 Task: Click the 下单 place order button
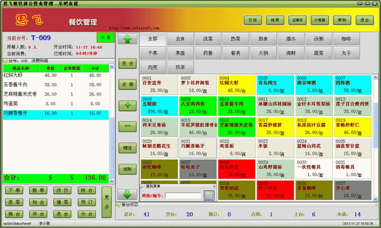click(14, 191)
